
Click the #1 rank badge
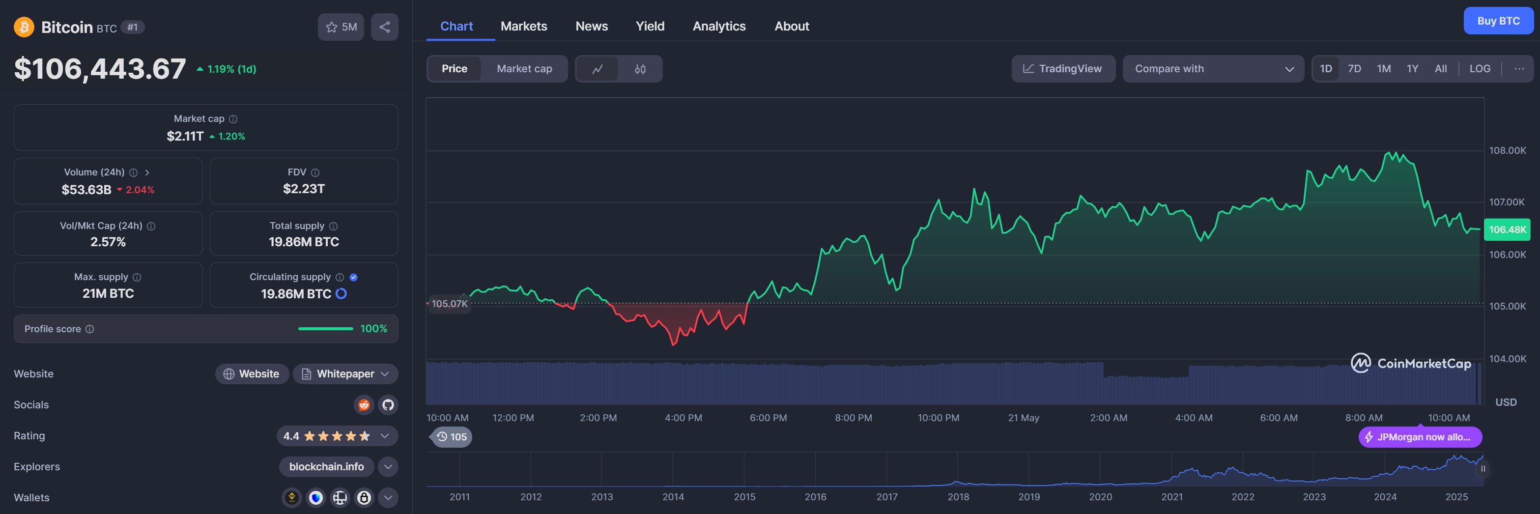133,27
